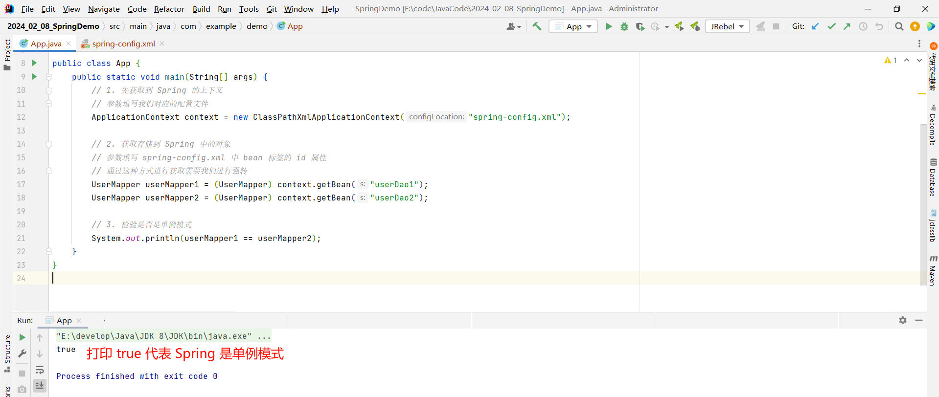Open the Navigate menu

pos(104,9)
